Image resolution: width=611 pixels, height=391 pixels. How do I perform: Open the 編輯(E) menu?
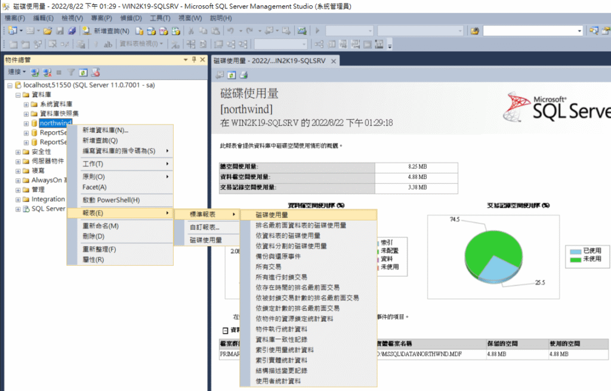point(43,18)
